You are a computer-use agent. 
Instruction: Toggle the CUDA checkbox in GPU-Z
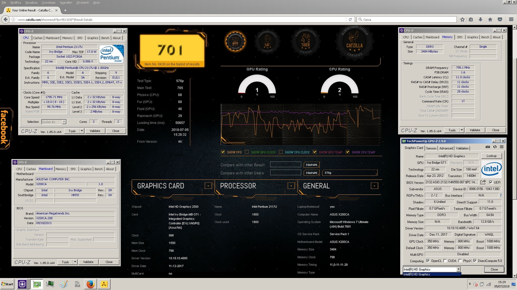point(445,261)
